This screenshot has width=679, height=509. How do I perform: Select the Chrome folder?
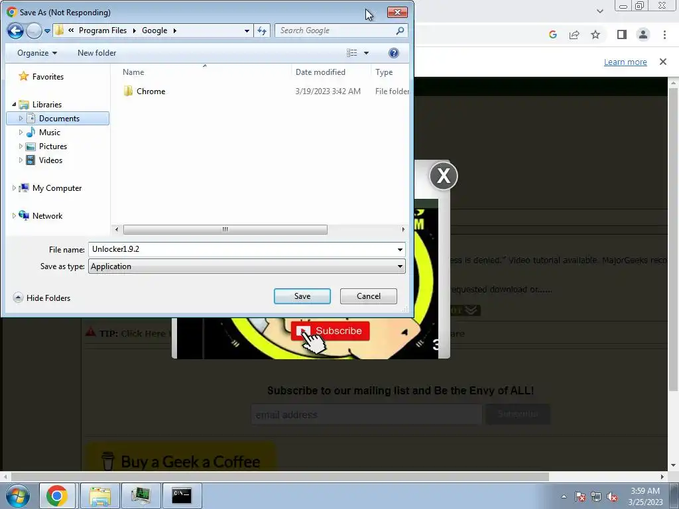click(151, 91)
